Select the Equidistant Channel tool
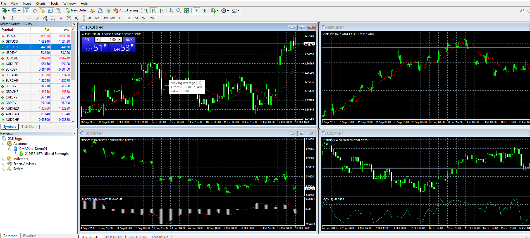The width and height of the screenshot is (530, 238). pos(46,18)
